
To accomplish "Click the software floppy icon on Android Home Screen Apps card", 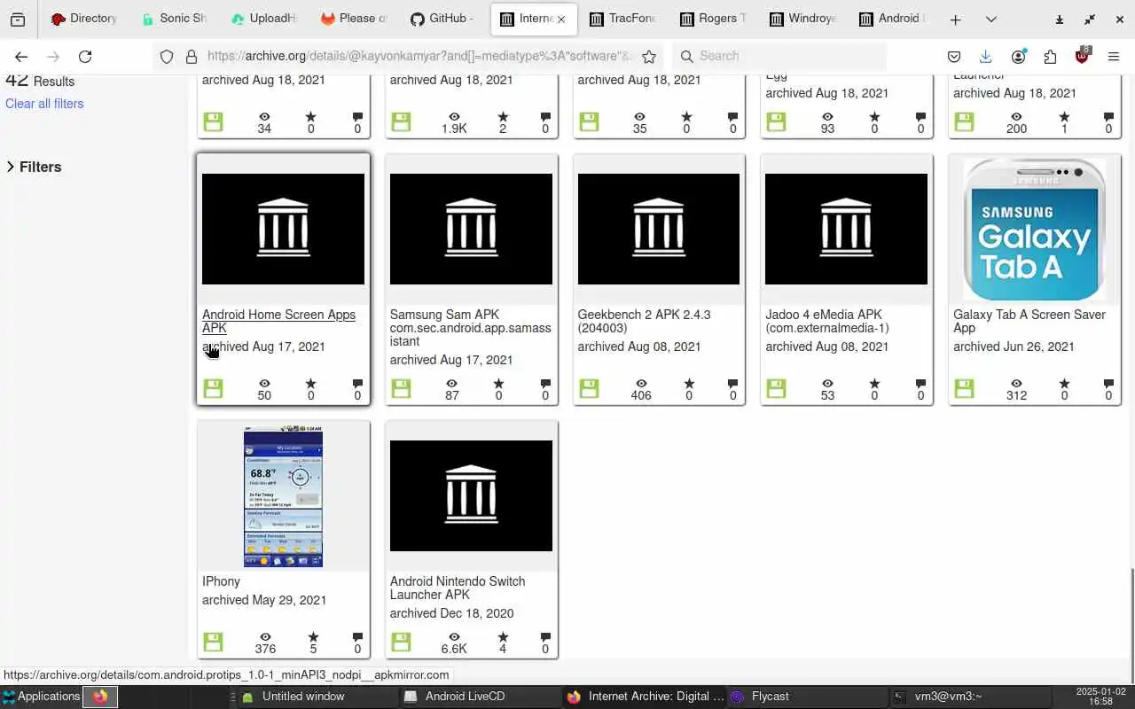I will click(x=213, y=388).
